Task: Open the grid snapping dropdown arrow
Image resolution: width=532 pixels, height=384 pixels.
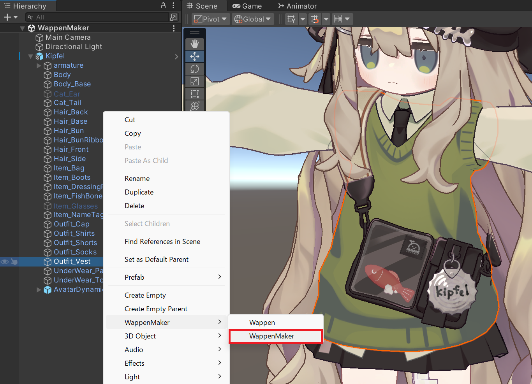Action: (x=326, y=19)
